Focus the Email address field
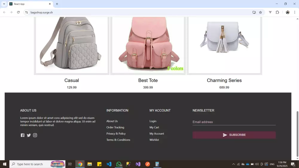The height and width of the screenshot is (168, 299). click(x=234, y=122)
